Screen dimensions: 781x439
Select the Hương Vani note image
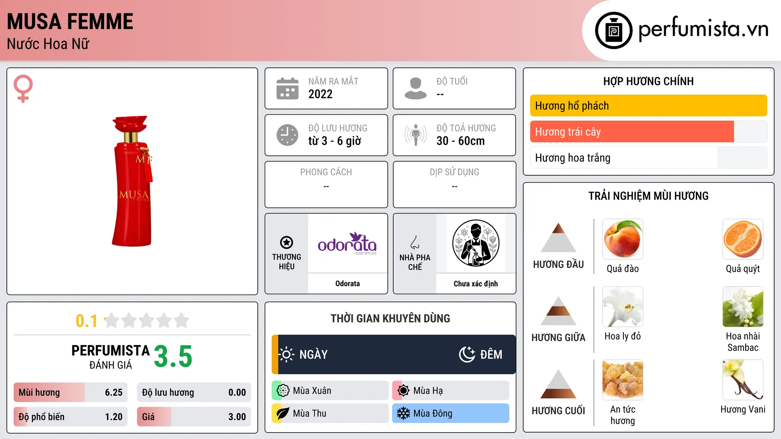743,380
